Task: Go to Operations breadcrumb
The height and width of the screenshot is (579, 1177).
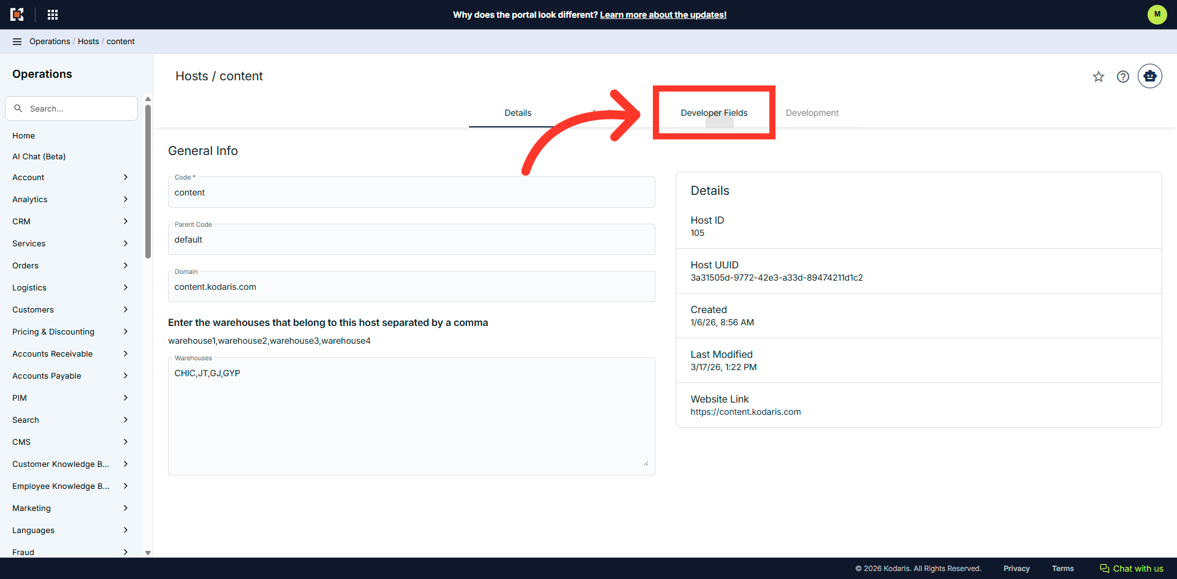Action: 50,42
